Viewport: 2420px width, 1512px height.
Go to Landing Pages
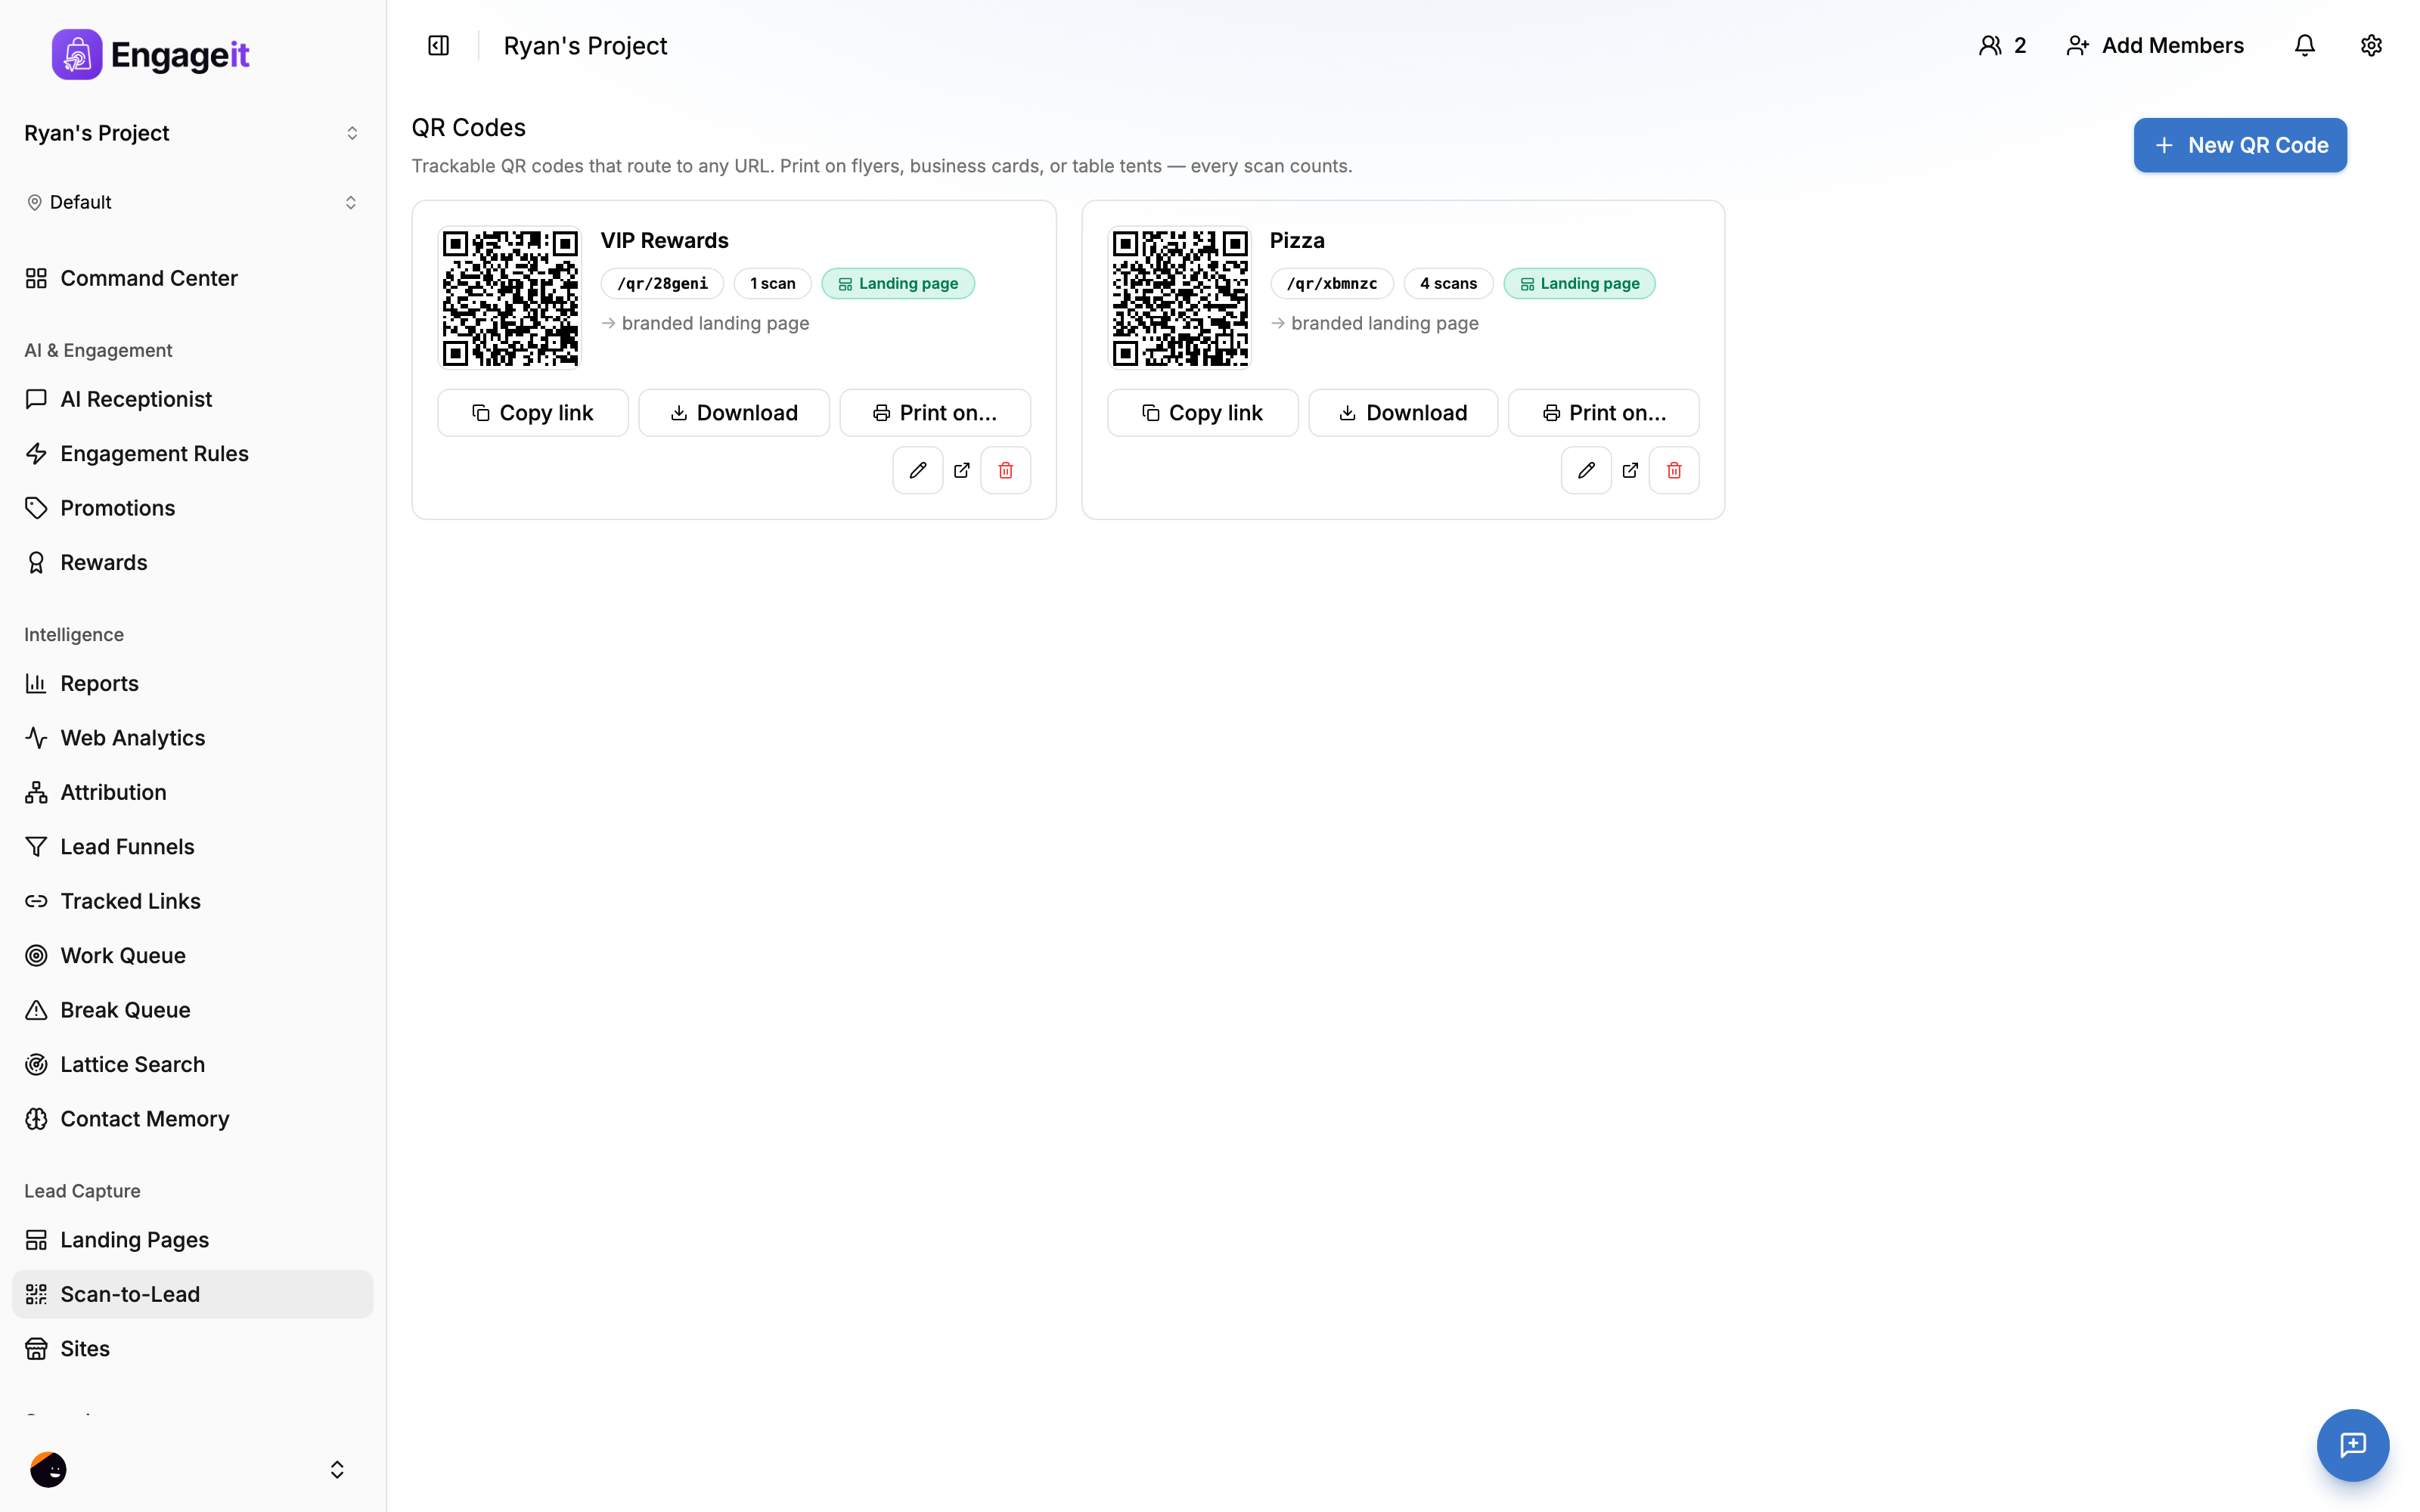(x=192, y=1240)
